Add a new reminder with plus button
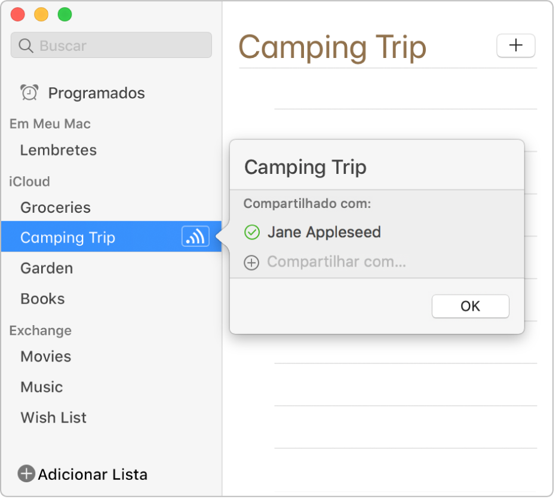The image size is (556, 499). click(517, 45)
